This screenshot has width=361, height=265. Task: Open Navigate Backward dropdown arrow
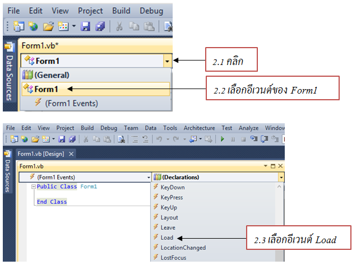[200, 139]
